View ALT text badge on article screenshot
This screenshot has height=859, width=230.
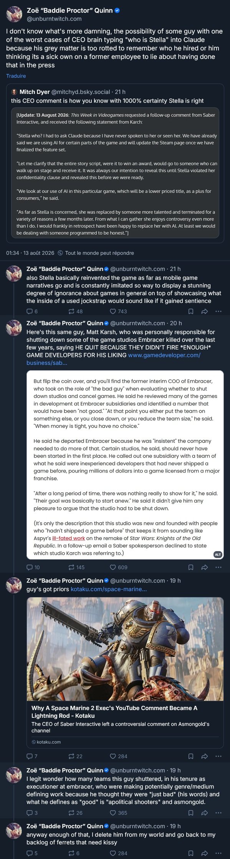(x=218, y=554)
